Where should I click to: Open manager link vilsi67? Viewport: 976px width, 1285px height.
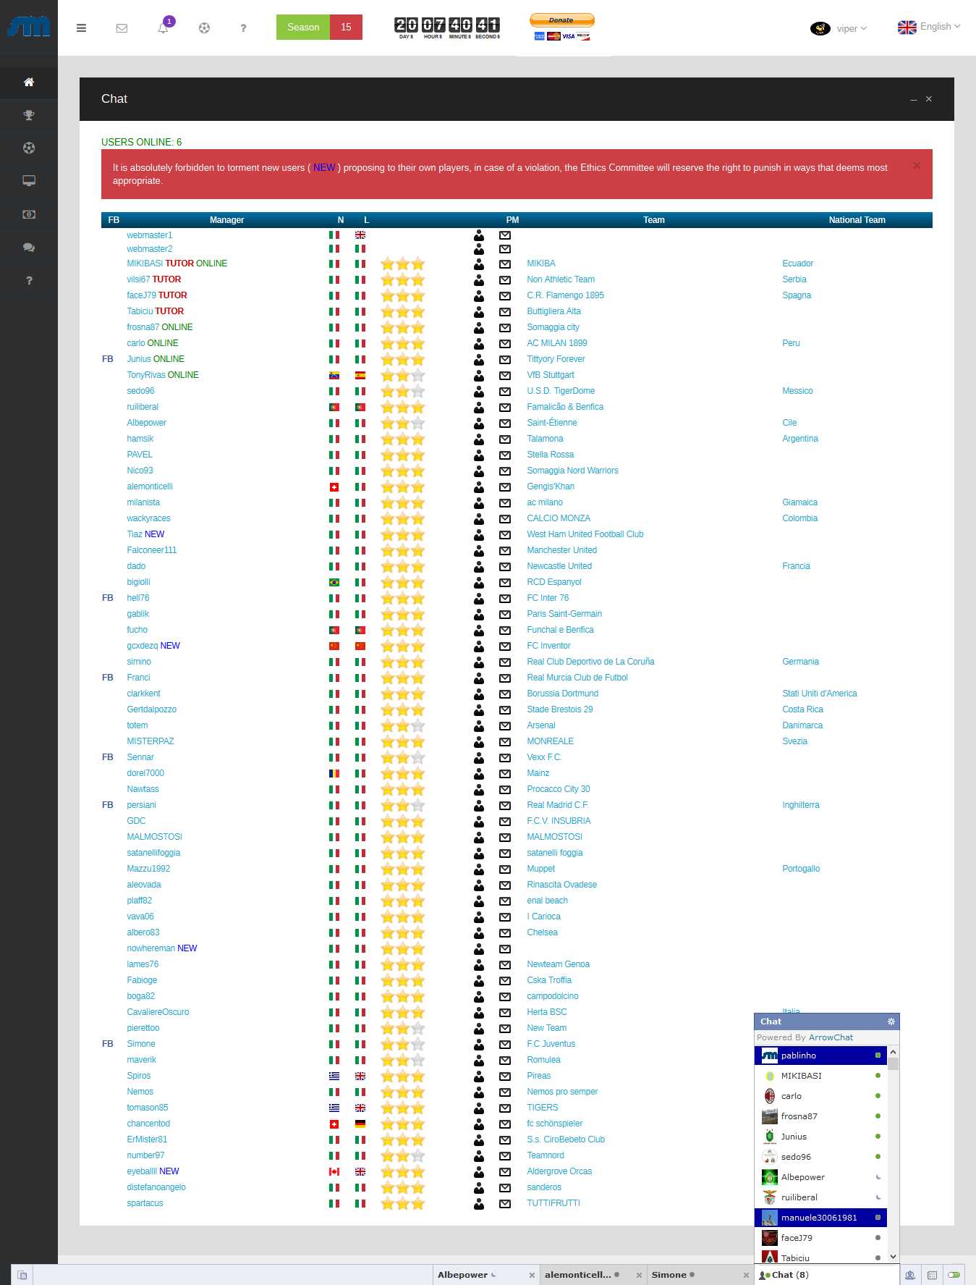click(138, 279)
